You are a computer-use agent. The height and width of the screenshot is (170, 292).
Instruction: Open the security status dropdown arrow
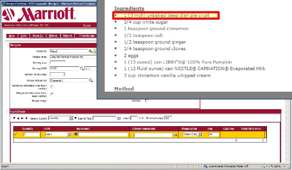(267, 166)
